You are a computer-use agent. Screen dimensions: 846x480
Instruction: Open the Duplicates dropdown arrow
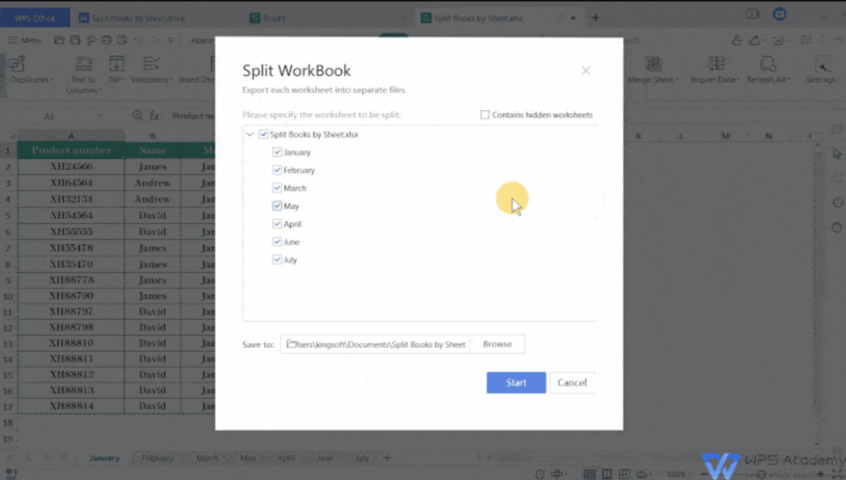tap(52, 80)
